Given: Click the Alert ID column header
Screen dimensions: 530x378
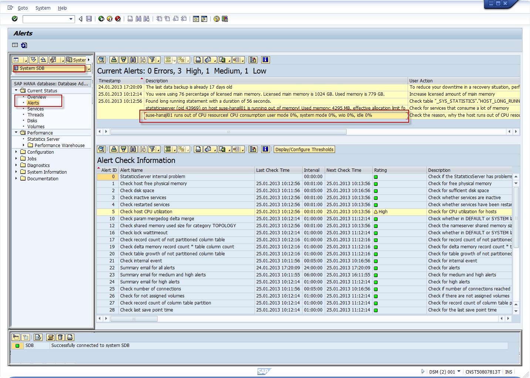Looking at the screenshot, I should coord(108,170).
